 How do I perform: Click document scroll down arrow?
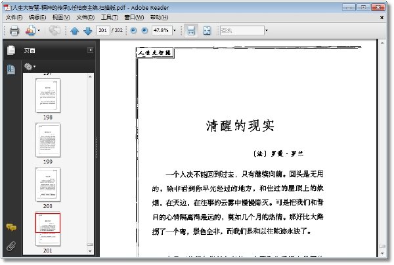(382, 253)
